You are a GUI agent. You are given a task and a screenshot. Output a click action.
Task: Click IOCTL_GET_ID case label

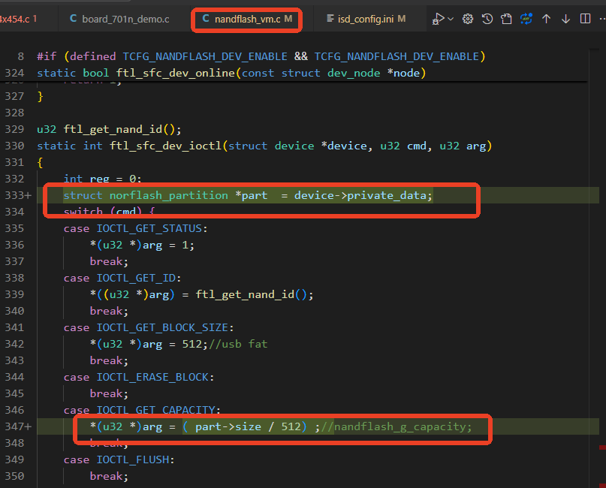click(136, 278)
